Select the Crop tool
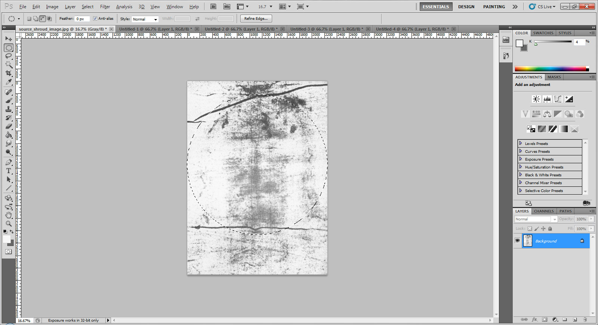 click(x=9, y=73)
